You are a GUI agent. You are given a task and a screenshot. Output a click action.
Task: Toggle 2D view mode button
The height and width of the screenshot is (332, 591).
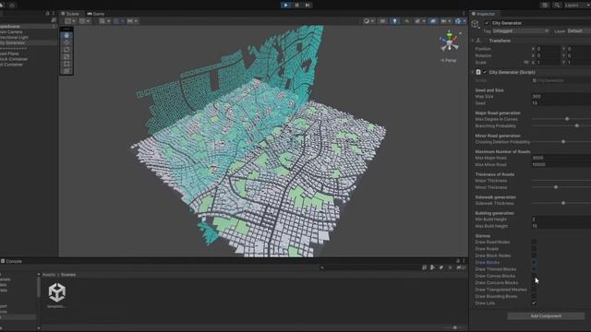(382, 21)
